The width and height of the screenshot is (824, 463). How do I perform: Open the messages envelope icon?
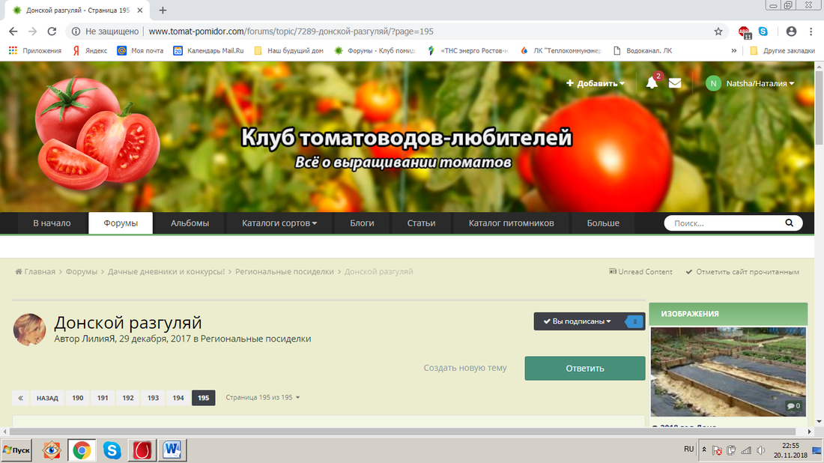coord(675,84)
